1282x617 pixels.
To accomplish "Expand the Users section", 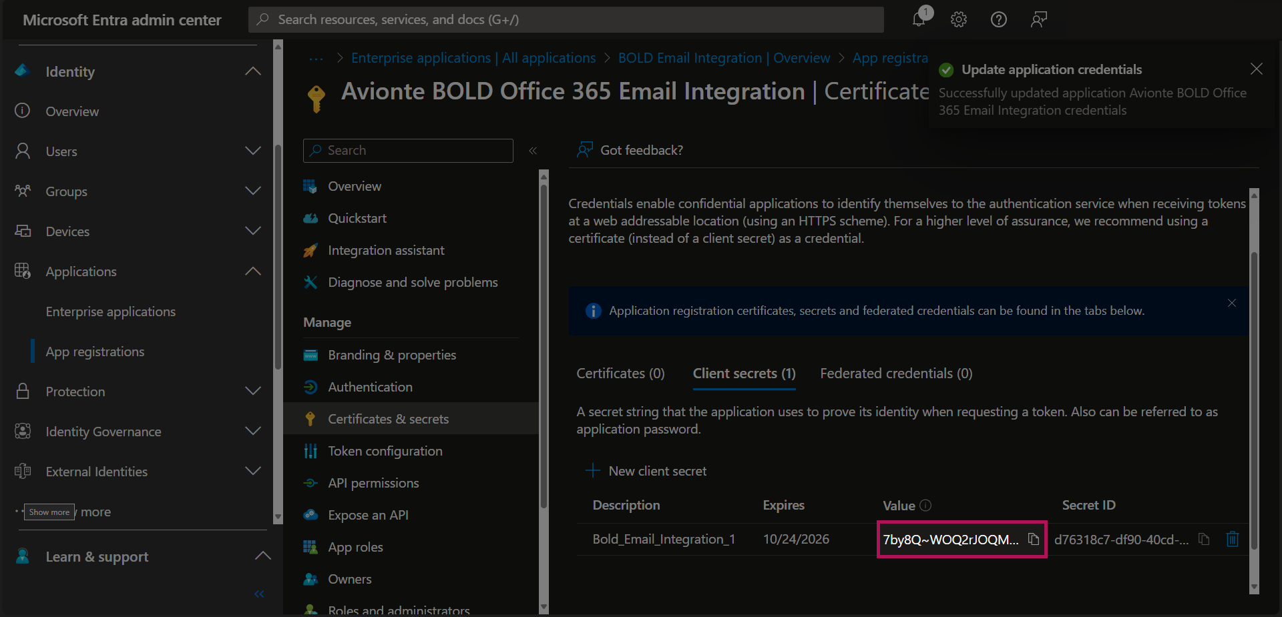I will click(252, 151).
